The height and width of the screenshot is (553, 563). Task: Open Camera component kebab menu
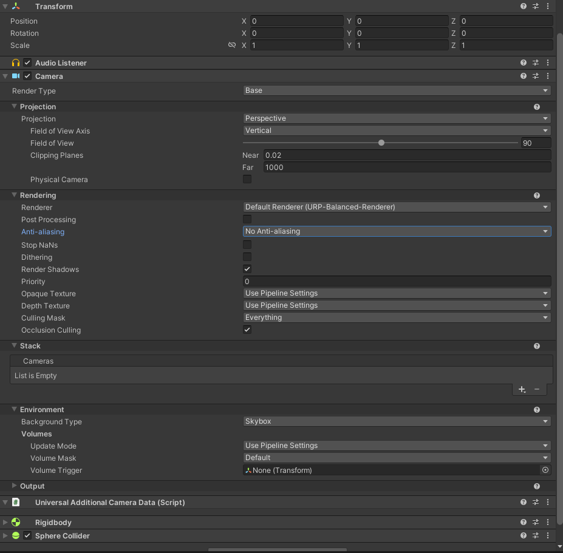click(548, 76)
